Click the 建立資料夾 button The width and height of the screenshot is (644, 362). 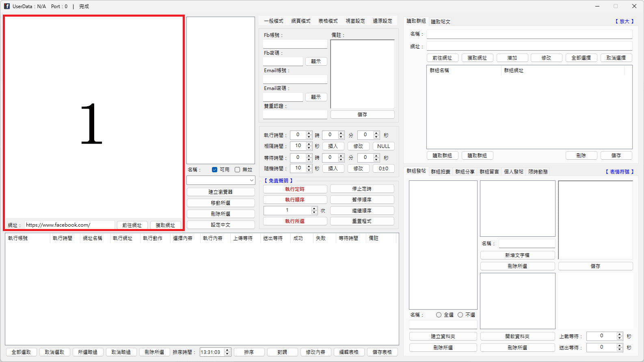click(x=443, y=336)
